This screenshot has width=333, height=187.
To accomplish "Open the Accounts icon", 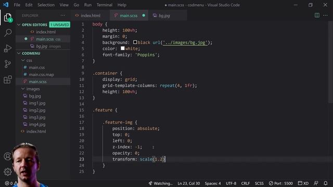I will click(7, 156).
